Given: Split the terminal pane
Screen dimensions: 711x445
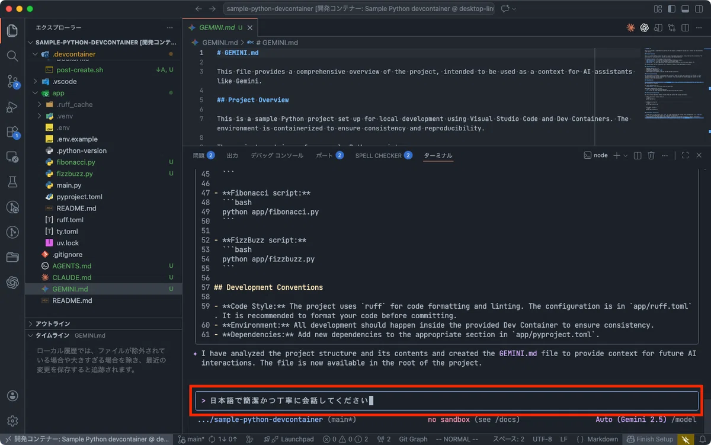Looking at the screenshot, I should [x=638, y=155].
